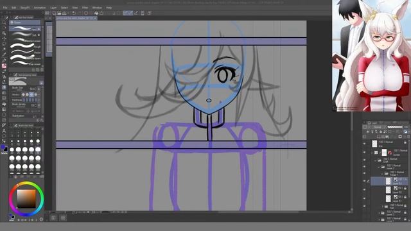The width and height of the screenshot is (411, 231).
Task: Collapse the border frame folder chevron
Action: [372, 153]
